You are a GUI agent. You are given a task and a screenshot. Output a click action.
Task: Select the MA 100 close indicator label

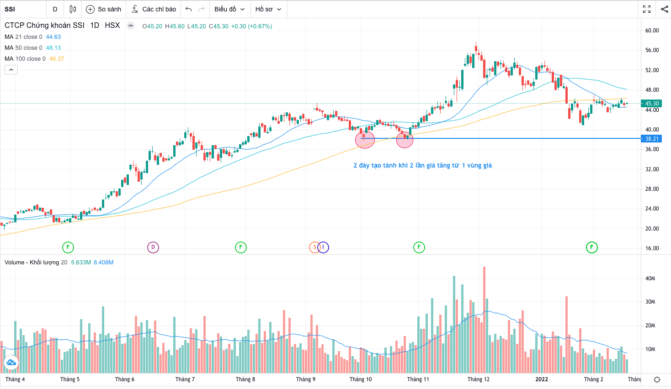(25, 59)
